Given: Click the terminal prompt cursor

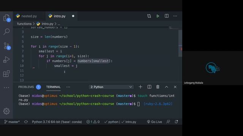Looking at the screenshot, I should point(138,104).
